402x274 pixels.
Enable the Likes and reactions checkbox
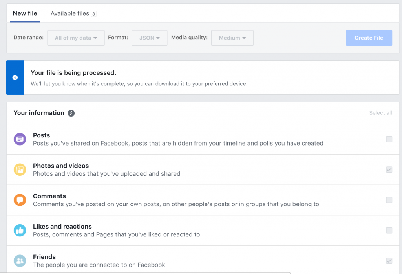pyautogui.click(x=389, y=230)
